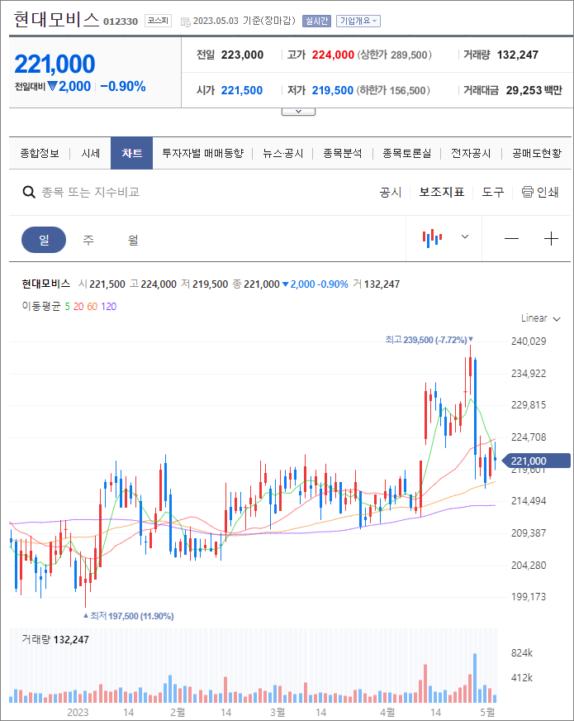Open chart type dropdown chevron
This screenshot has width=574, height=721.
click(x=465, y=236)
